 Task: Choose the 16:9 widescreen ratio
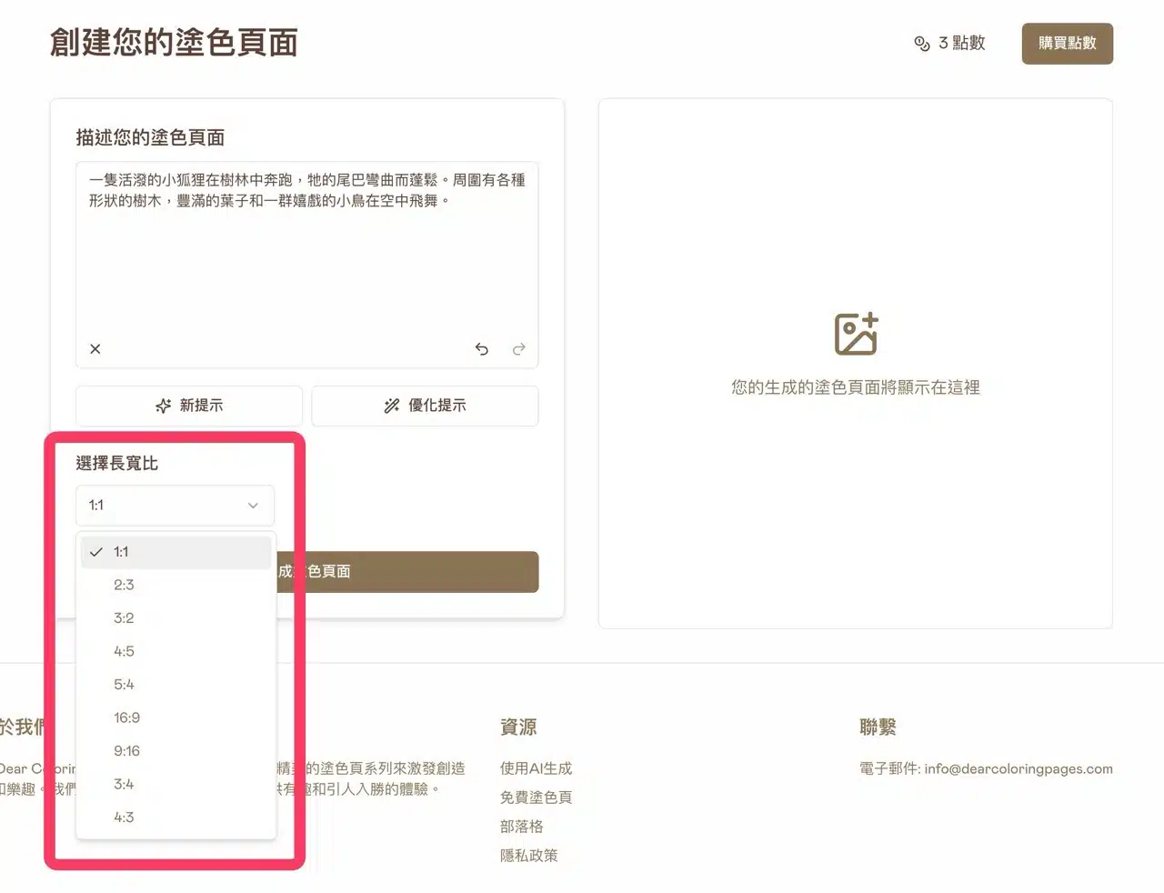coord(126,717)
